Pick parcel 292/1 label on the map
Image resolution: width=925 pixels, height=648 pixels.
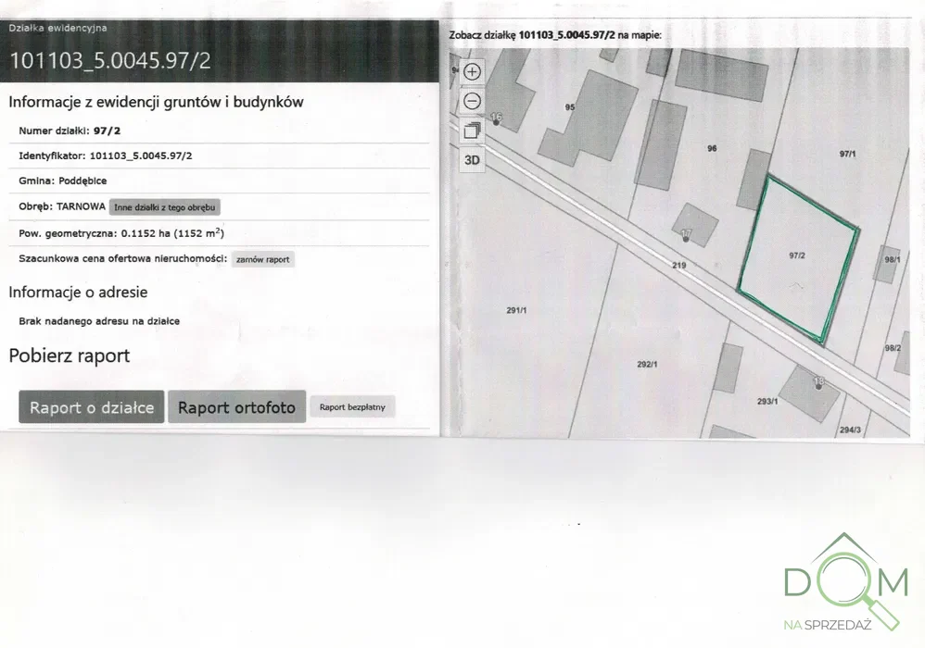(x=647, y=364)
